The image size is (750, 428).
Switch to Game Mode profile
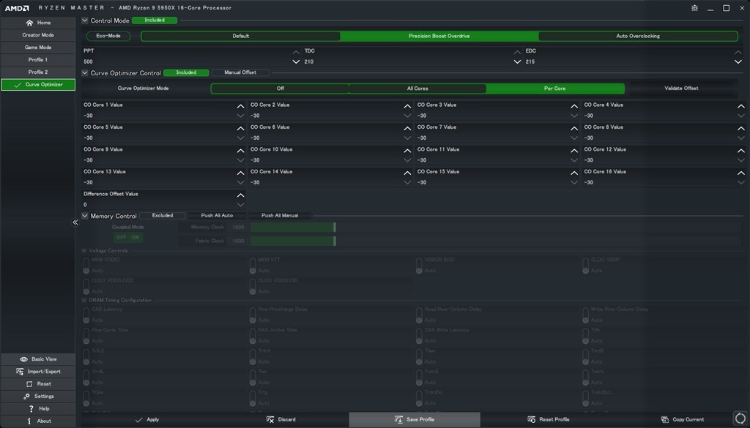click(38, 48)
